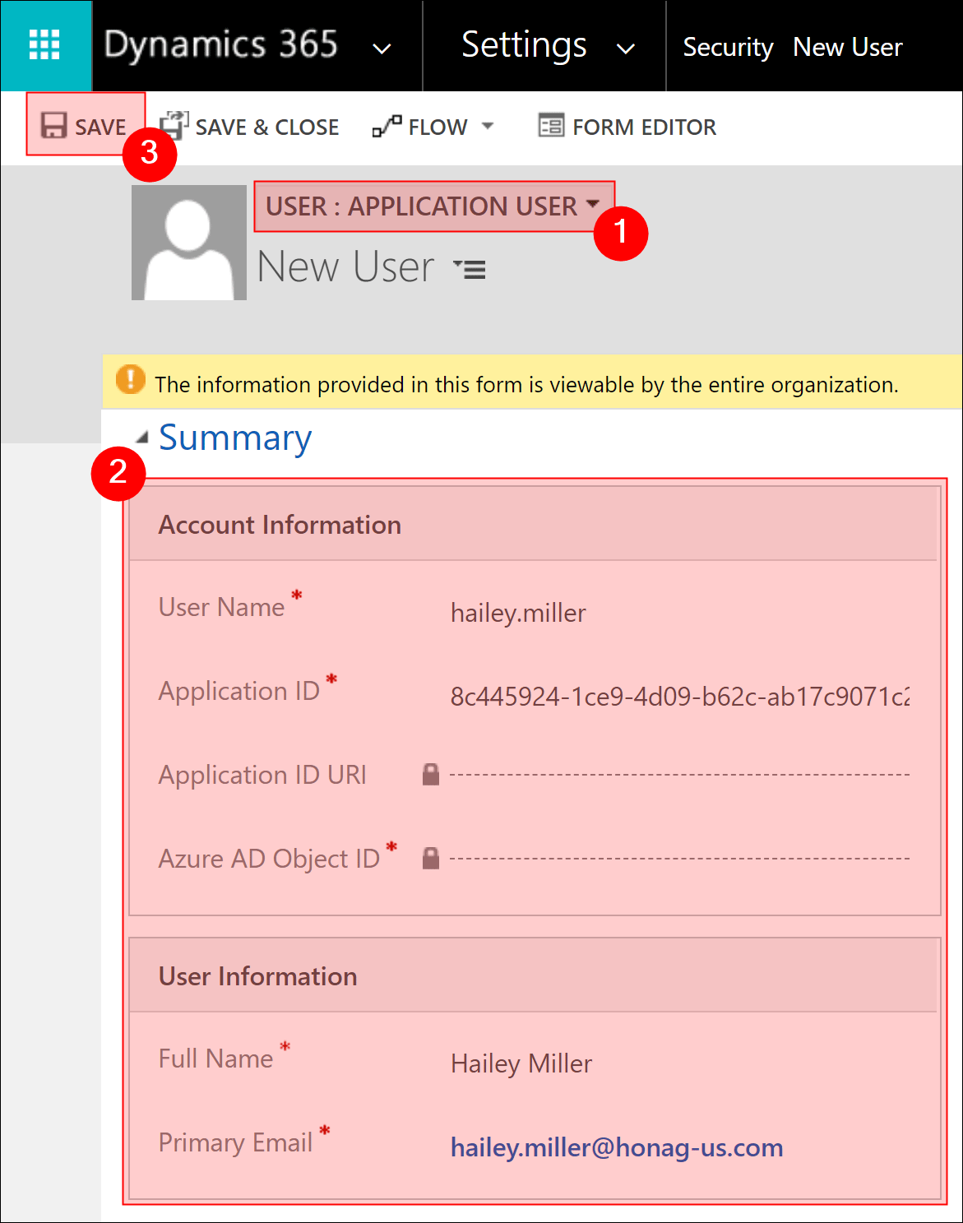Open the app launcher waffle icon
The height and width of the screenshot is (1223, 963).
click(44, 45)
